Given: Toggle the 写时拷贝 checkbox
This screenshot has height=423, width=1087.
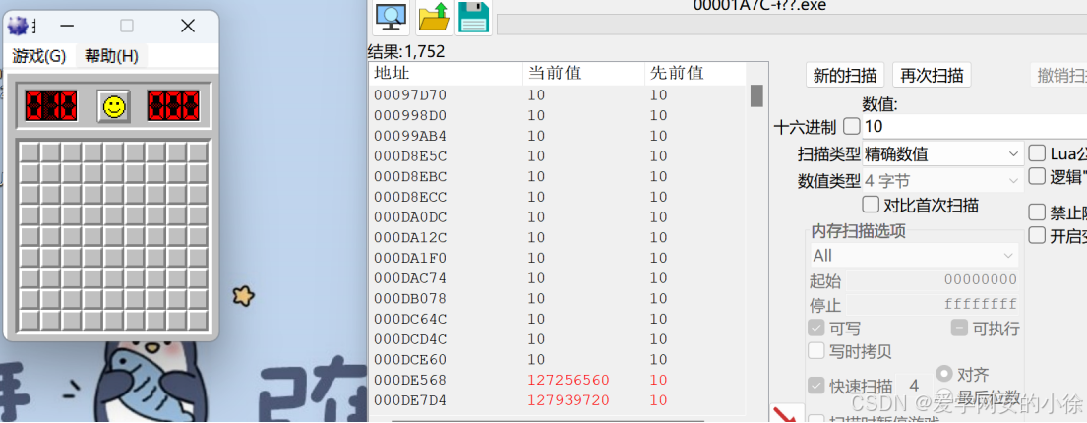Looking at the screenshot, I should [x=816, y=351].
